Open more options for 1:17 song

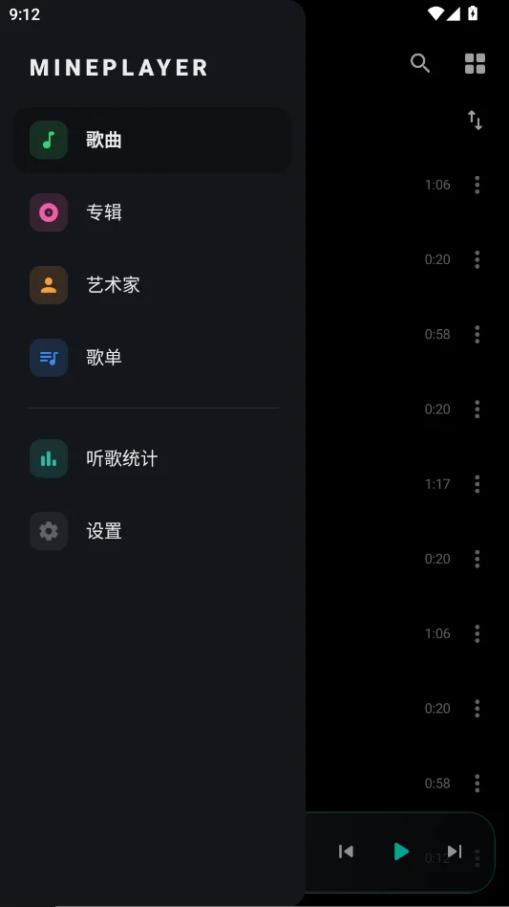coord(477,483)
